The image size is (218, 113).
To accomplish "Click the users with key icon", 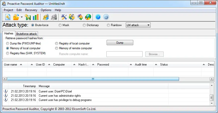I will (x=72, y=17).
